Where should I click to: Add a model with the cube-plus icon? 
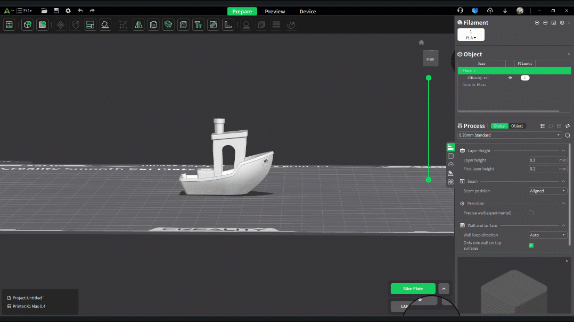pyautogui.click(x=28, y=25)
